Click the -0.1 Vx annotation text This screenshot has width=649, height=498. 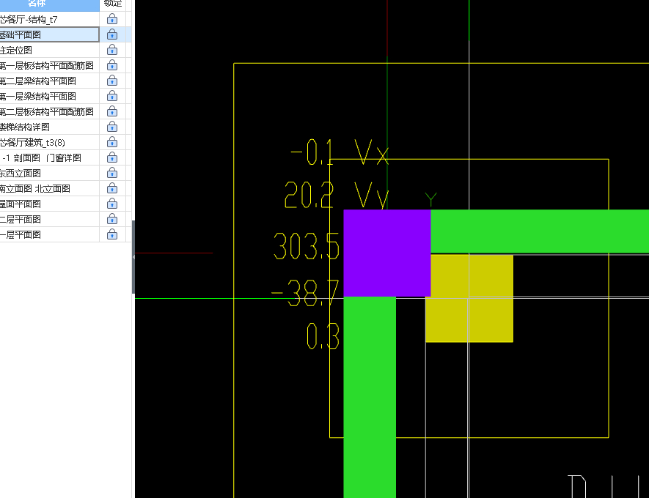click(340, 152)
